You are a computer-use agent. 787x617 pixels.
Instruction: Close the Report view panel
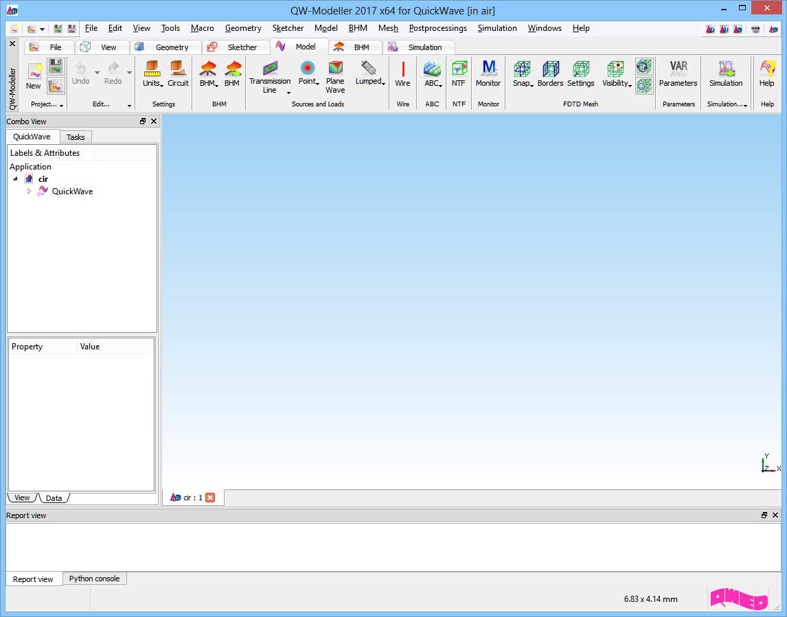[x=775, y=515]
